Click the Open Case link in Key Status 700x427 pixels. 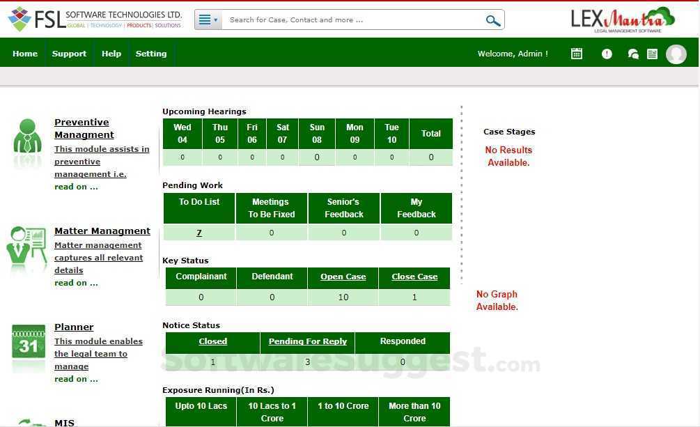click(343, 277)
